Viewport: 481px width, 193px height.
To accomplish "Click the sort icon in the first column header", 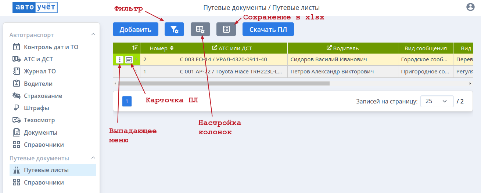I will click(135, 48).
